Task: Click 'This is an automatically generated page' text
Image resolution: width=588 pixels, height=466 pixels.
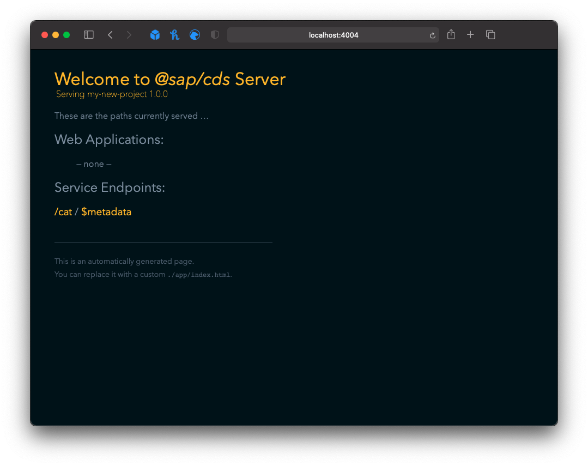Action: click(124, 261)
